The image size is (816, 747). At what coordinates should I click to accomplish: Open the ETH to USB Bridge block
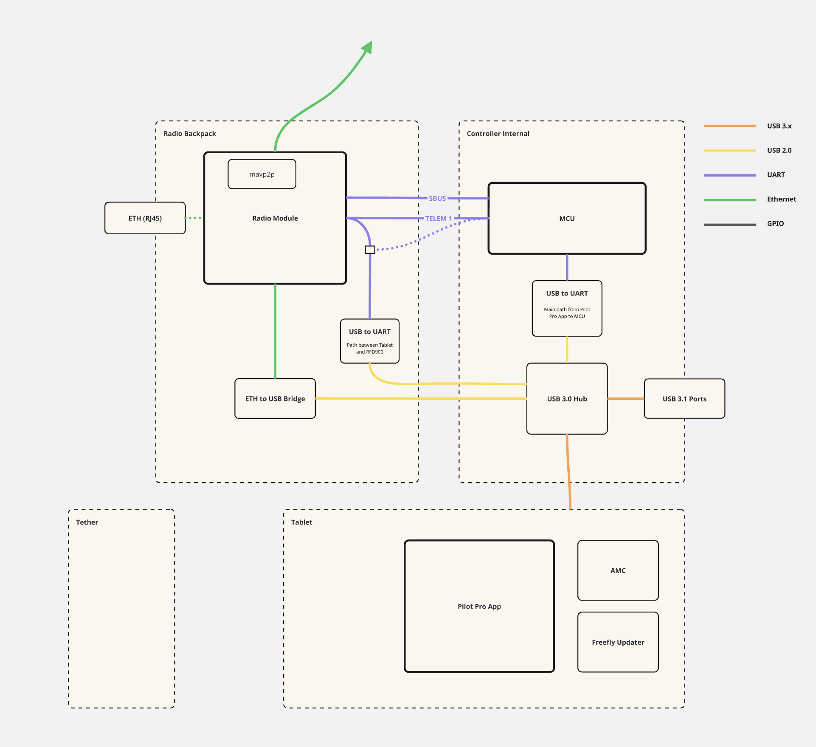275,399
